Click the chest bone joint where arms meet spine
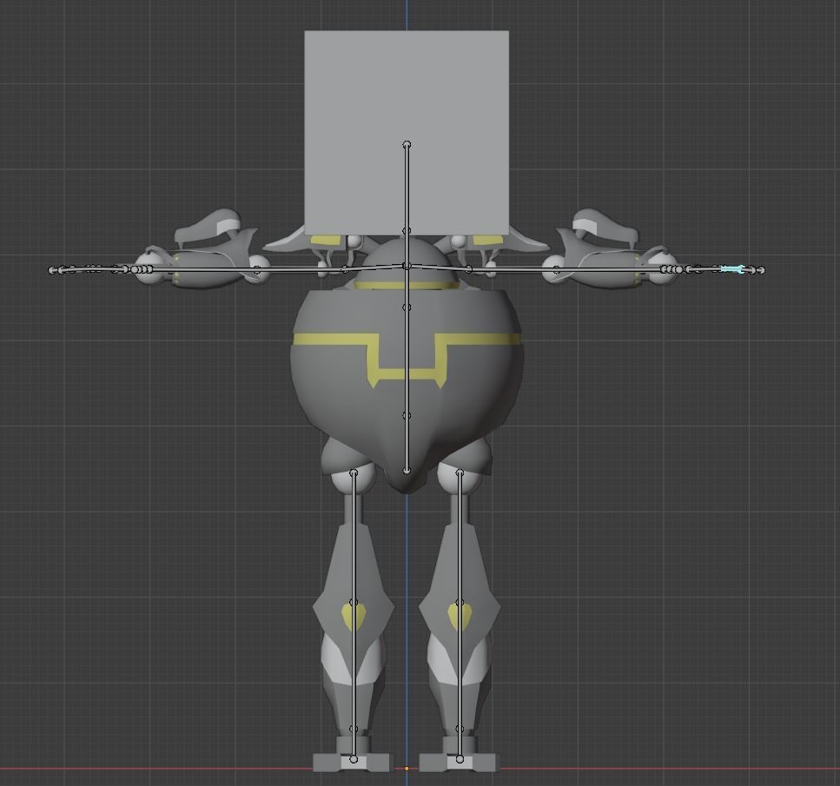This screenshot has width=840, height=786. coord(405,265)
